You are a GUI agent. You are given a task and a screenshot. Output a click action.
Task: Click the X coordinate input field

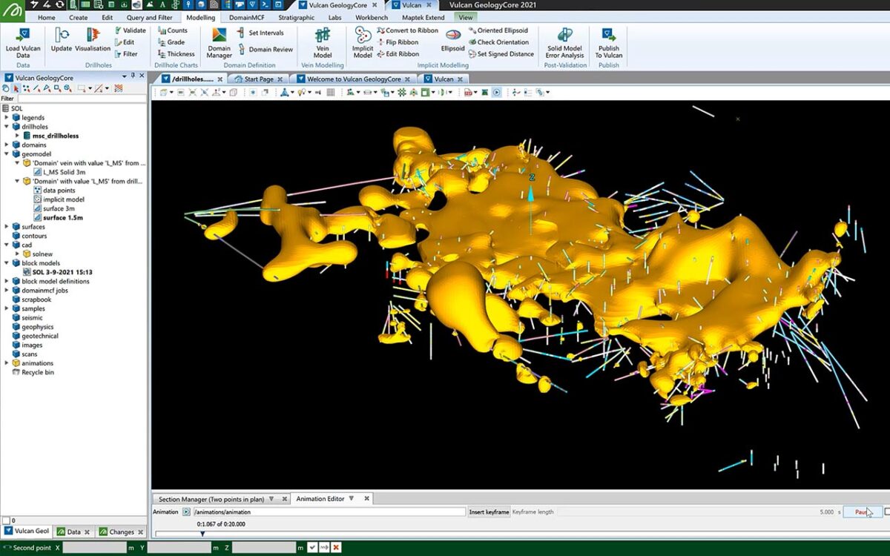click(x=94, y=547)
